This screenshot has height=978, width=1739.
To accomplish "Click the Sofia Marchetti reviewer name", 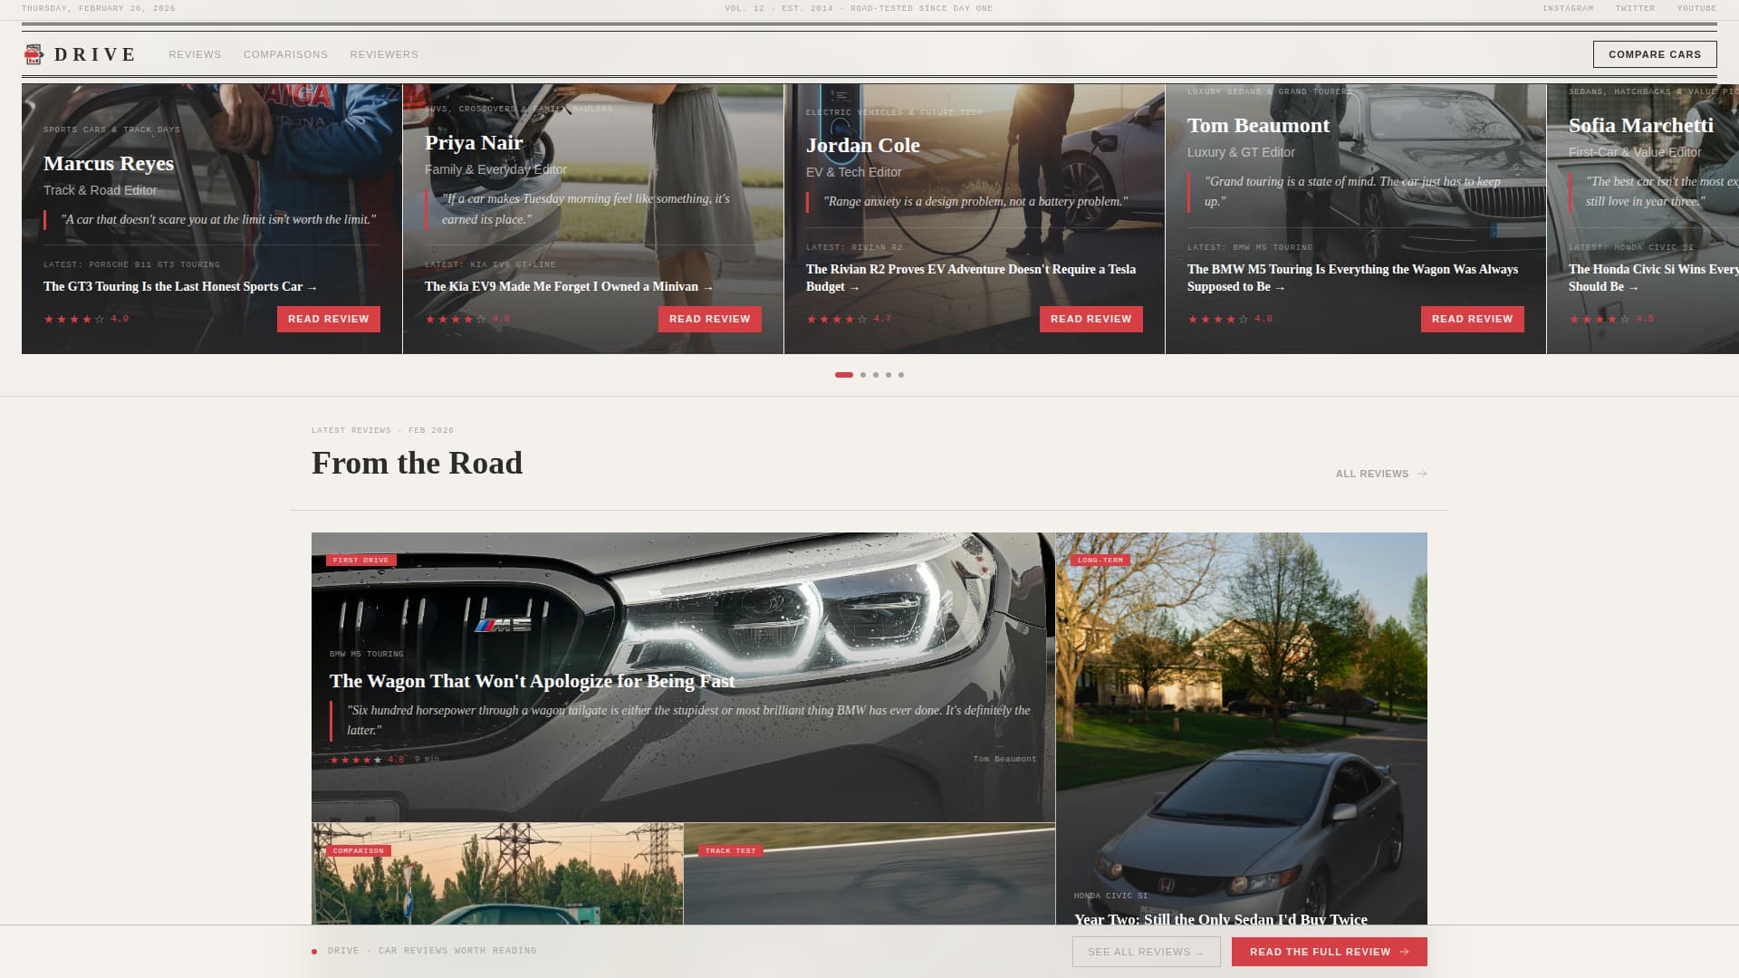I will [x=1641, y=126].
